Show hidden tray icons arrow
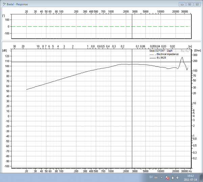The image size is (203, 182). [x=162, y=177]
